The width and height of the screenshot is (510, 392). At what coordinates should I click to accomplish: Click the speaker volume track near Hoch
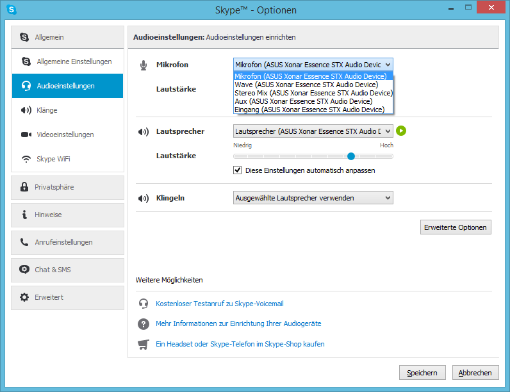(x=384, y=156)
